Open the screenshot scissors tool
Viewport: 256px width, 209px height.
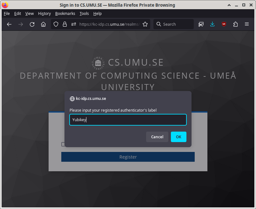pyautogui.click(x=201, y=24)
